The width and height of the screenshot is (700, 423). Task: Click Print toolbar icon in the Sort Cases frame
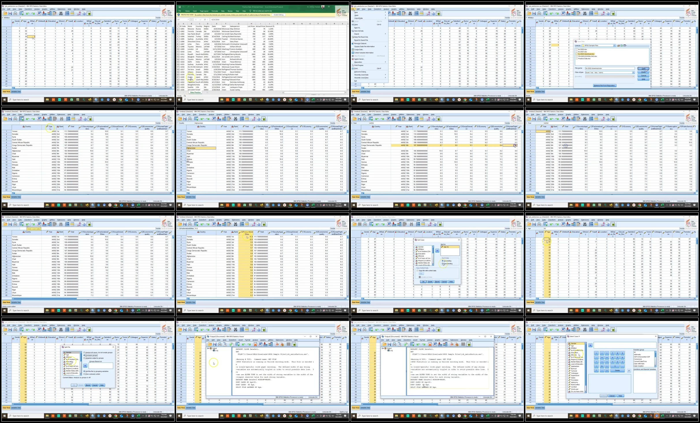tap(365, 224)
